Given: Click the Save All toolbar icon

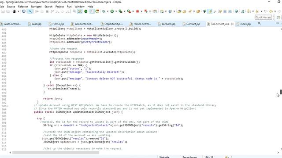Looking at the screenshot, I should pyautogui.click(x=8, y=11).
